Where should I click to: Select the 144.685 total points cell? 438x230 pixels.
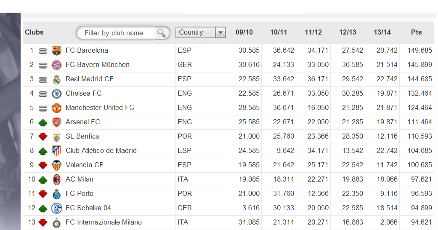(x=417, y=79)
